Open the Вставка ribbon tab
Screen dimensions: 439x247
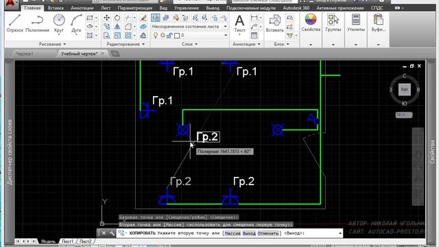(56, 8)
